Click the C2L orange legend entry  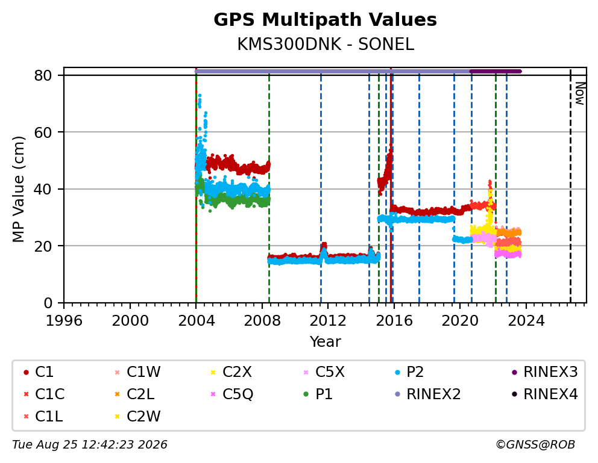click(134, 394)
